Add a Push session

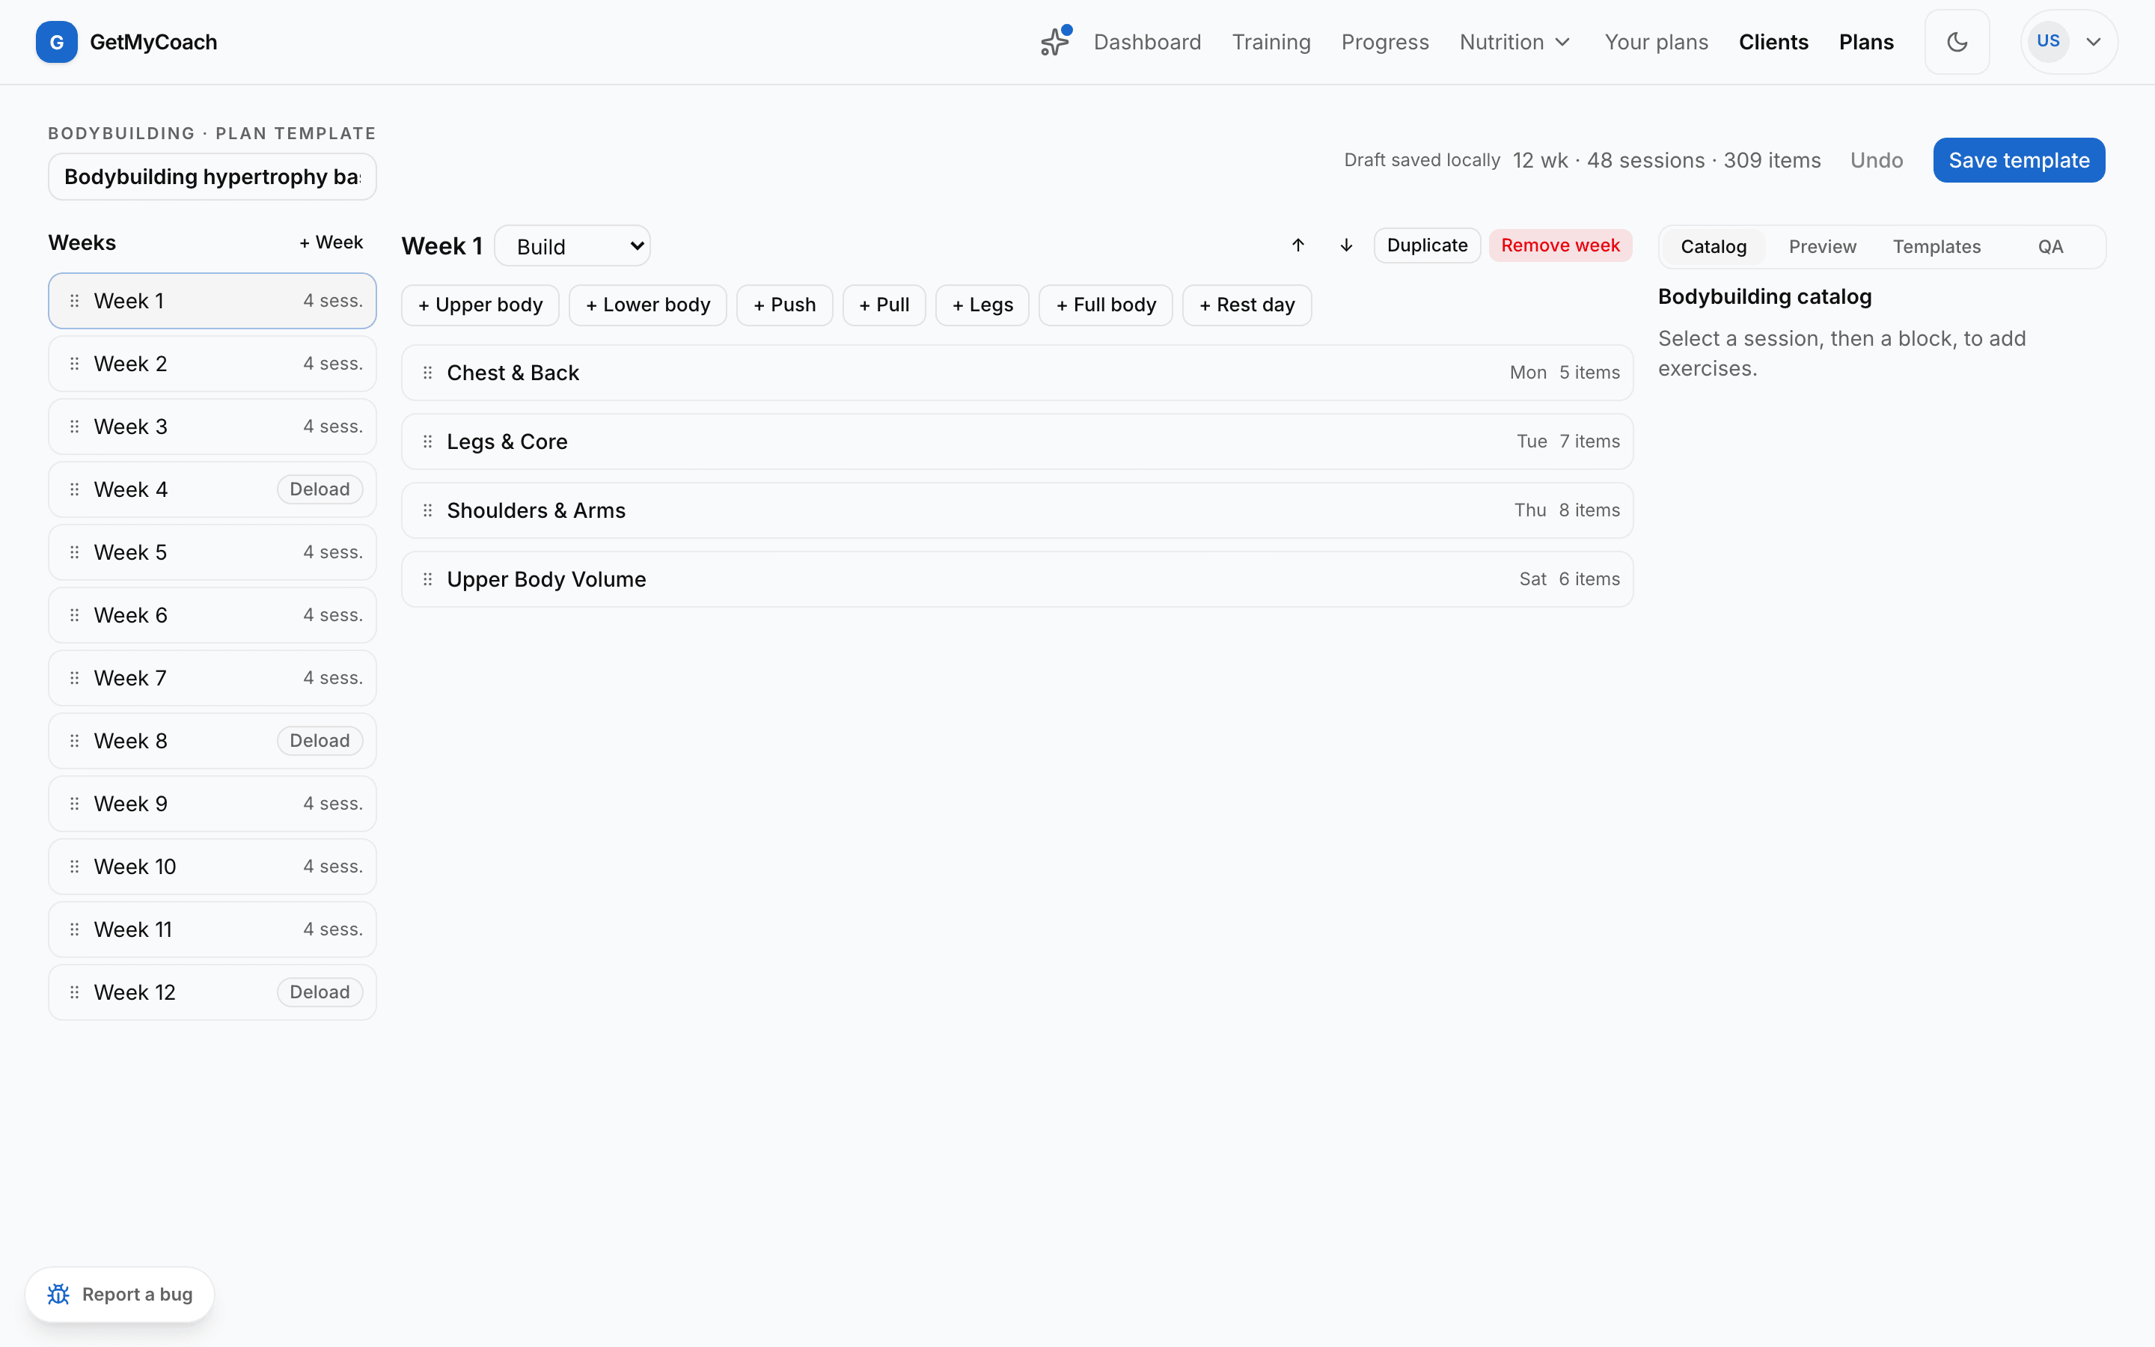coord(784,305)
